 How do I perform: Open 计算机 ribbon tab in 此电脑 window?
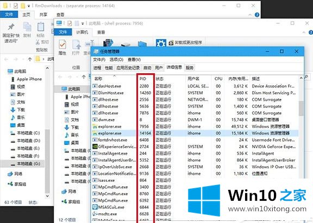click(82, 32)
